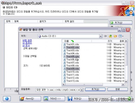Click horizontal scrollbar left arrow
The width and height of the screenshot is (135, 103).
point(64,84)
